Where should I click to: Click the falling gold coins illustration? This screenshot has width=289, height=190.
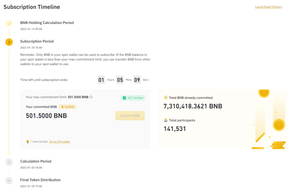[269, 119]
